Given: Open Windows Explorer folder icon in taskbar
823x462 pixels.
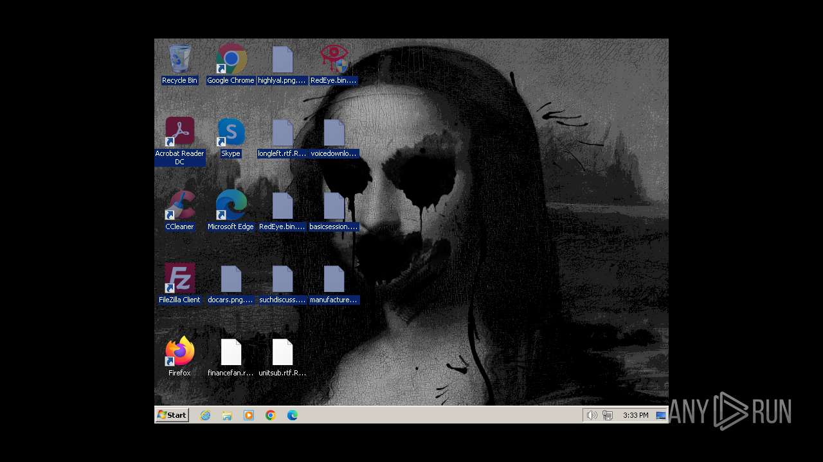Looking at the screenshot, I should pyautogui.click(x=227, y=415).
